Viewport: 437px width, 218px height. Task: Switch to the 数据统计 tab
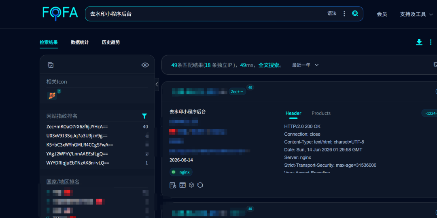pyautogui.click(x=80, y=42)
